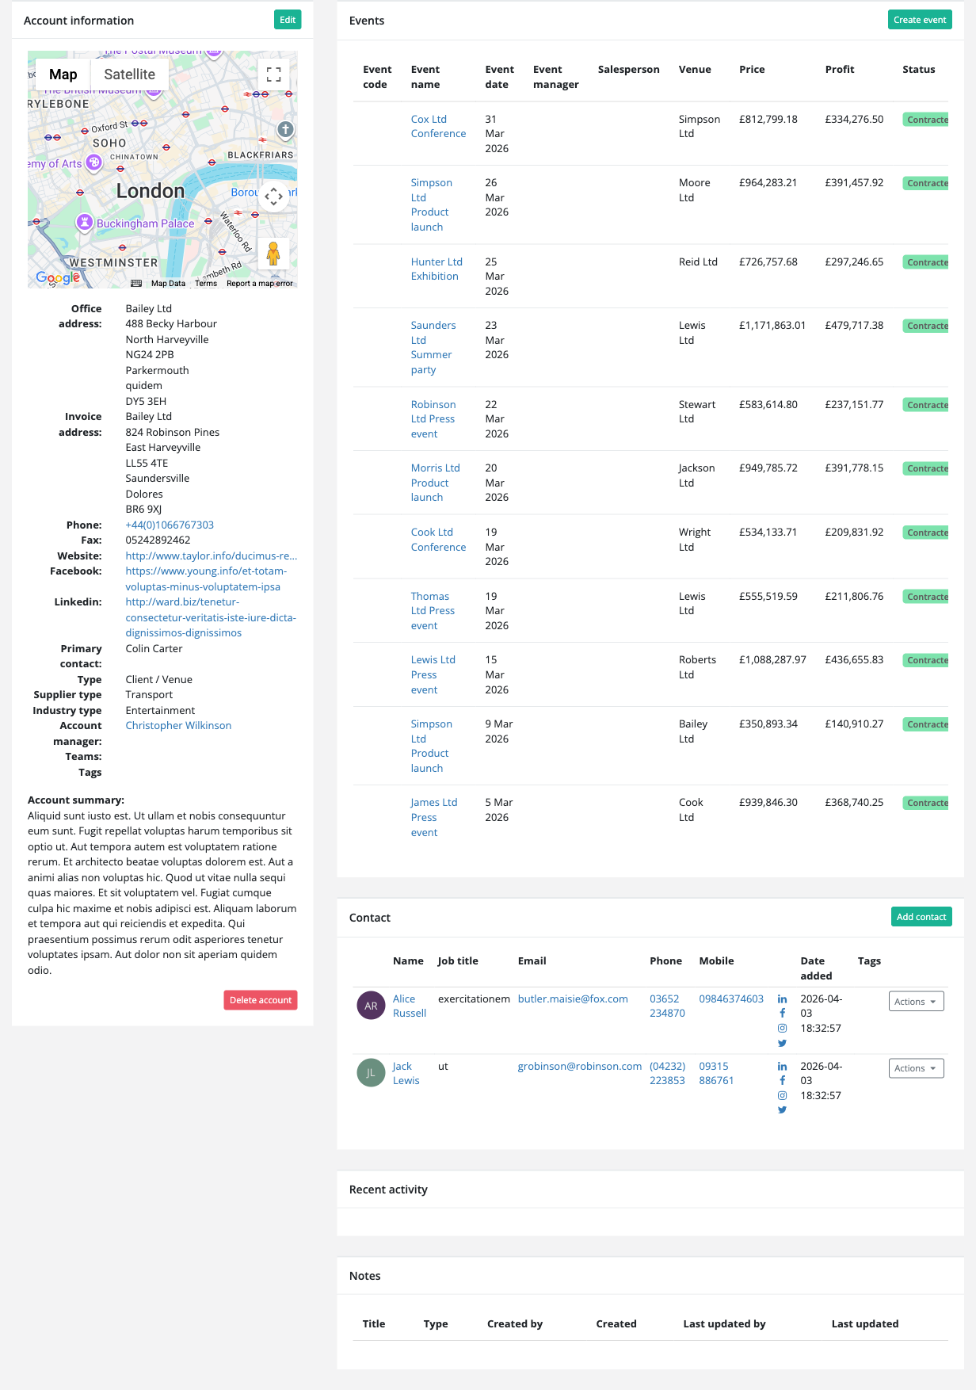
Task: Click the Create event button
Action: (920, 20)
